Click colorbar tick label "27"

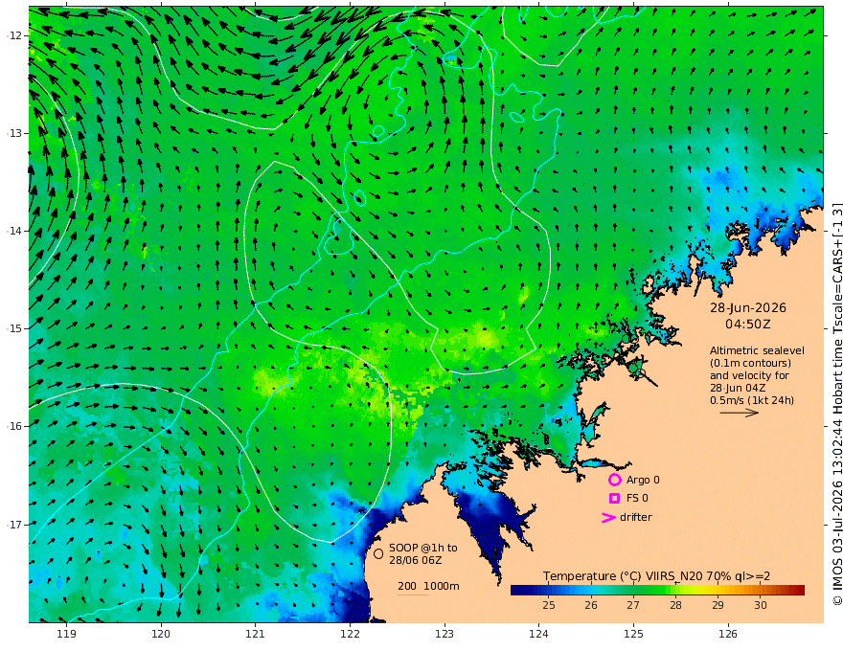[x=633, y=605]
